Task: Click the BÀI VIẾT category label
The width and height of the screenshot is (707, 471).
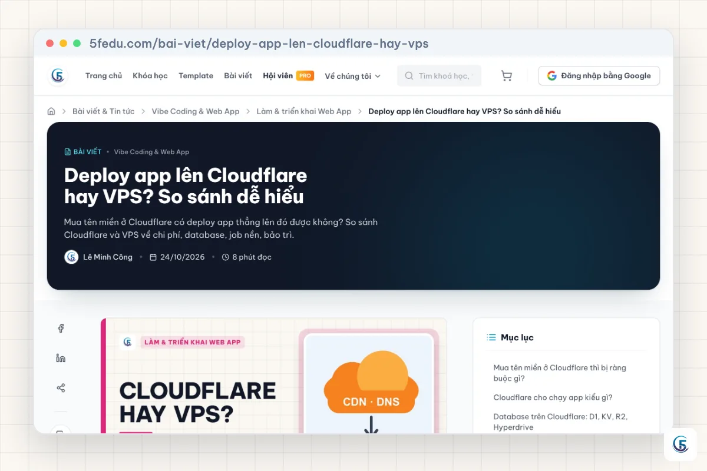Action: click(x=87, y=152)
